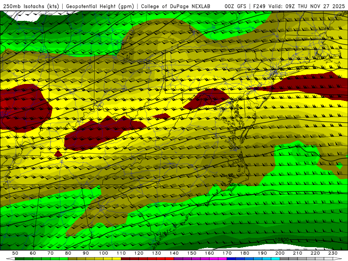Click the 170 knot colorbar label
The image size is (348, 261).
pyautogui.click(x=227, y=253)
